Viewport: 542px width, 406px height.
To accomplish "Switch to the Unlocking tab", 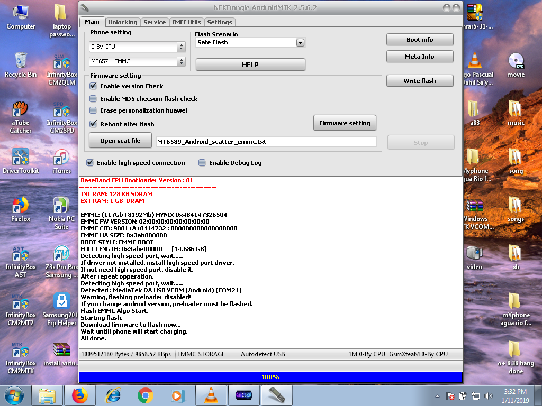I will click(122, 22).
